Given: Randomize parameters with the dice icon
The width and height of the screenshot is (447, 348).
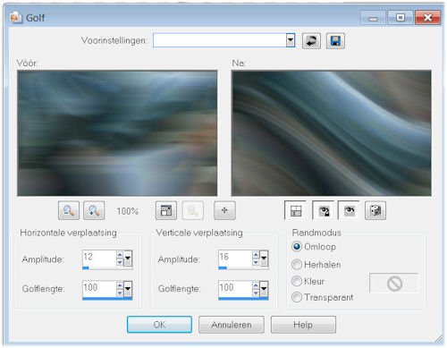Looking at the screenshot, I should point(375,210).
